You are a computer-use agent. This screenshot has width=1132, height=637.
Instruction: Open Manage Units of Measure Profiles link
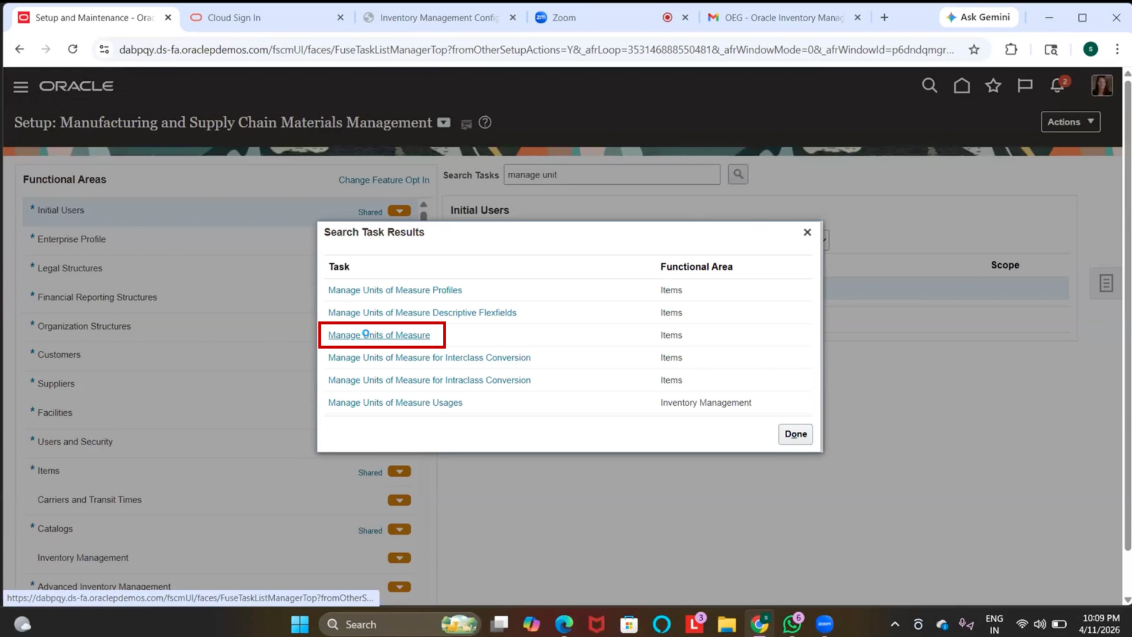point(394,290)
